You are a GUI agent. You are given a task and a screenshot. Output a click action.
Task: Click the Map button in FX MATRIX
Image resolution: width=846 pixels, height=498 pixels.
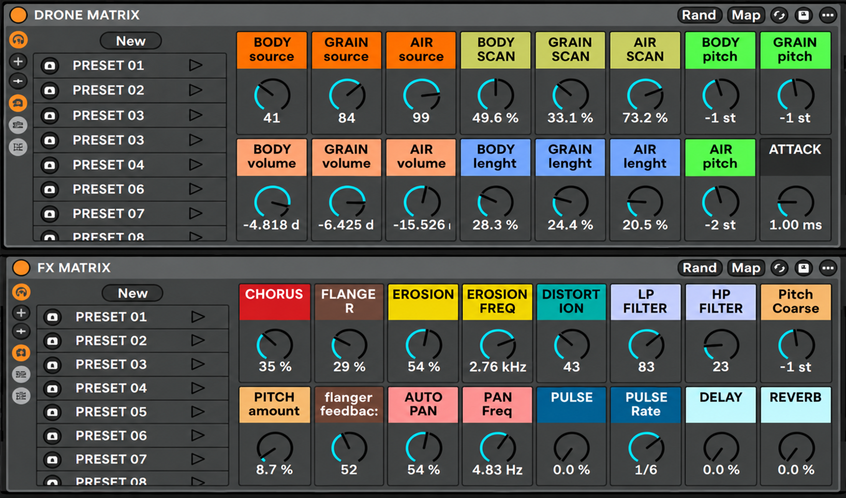coord(746,268)
